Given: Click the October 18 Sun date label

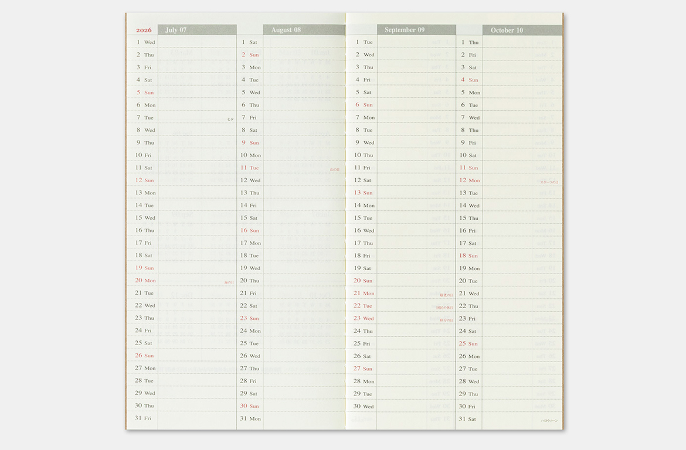Looking at the screenshot, I should click(x=469, y=255).
